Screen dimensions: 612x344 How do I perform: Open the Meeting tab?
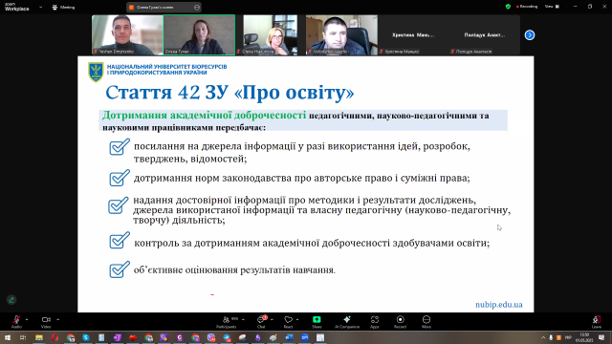click(63, 7)
